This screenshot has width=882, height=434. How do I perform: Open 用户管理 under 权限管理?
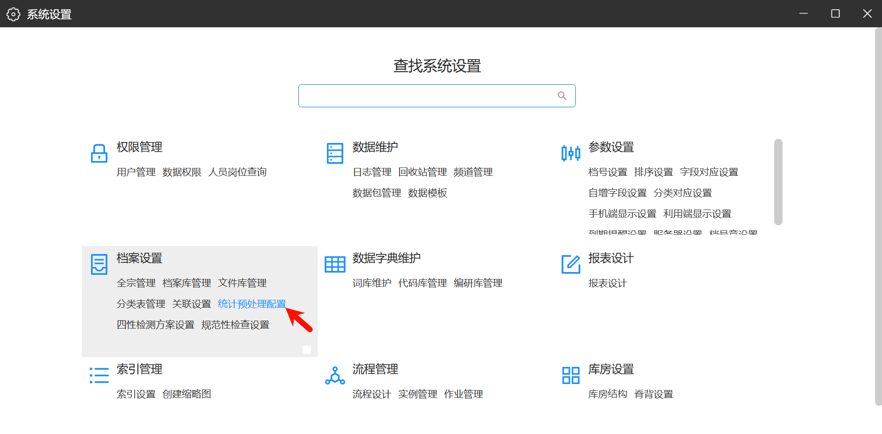pyautogui.click(x=136, y=172)
